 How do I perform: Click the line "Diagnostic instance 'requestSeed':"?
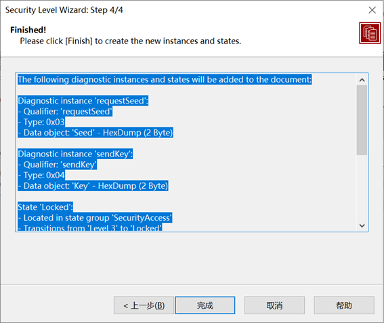click(83, 101)
